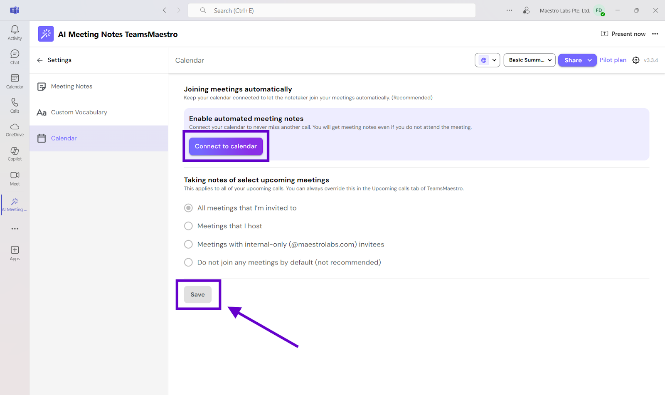
Task: Click the Save button
Action: click(x=197, y=294)
